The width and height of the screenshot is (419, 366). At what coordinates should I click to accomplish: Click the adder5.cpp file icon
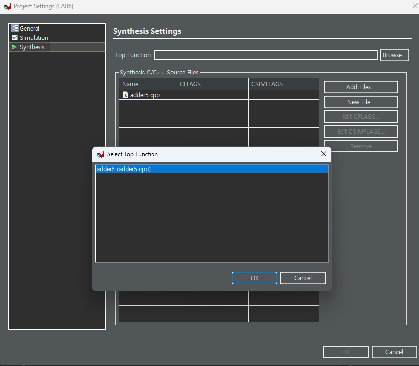point(125,95)
